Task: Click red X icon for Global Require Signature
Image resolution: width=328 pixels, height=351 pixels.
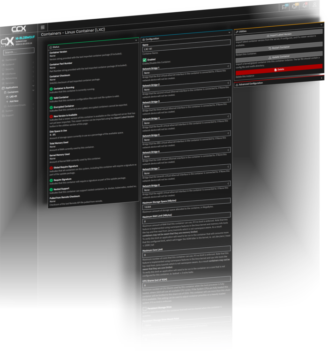Action: point(51,168)
